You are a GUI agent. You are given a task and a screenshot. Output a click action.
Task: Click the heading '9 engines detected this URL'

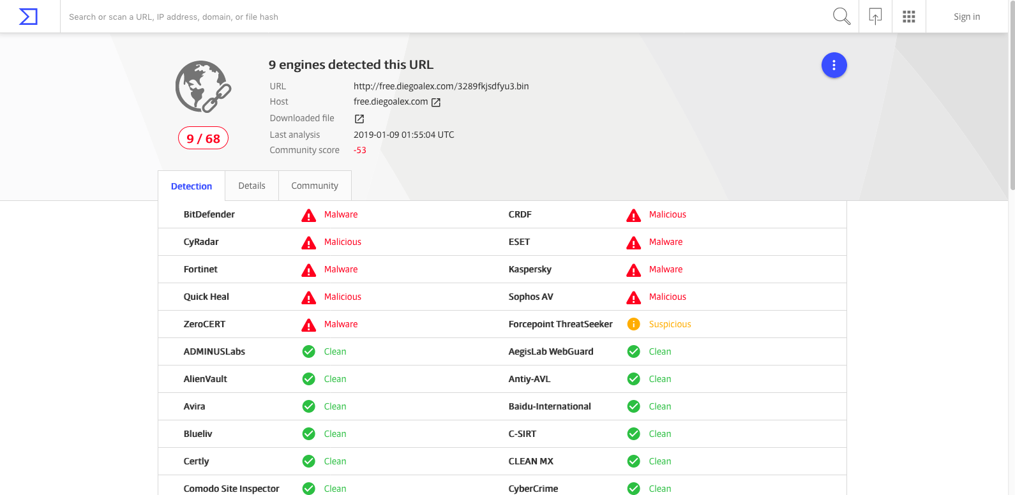(351, 64)
